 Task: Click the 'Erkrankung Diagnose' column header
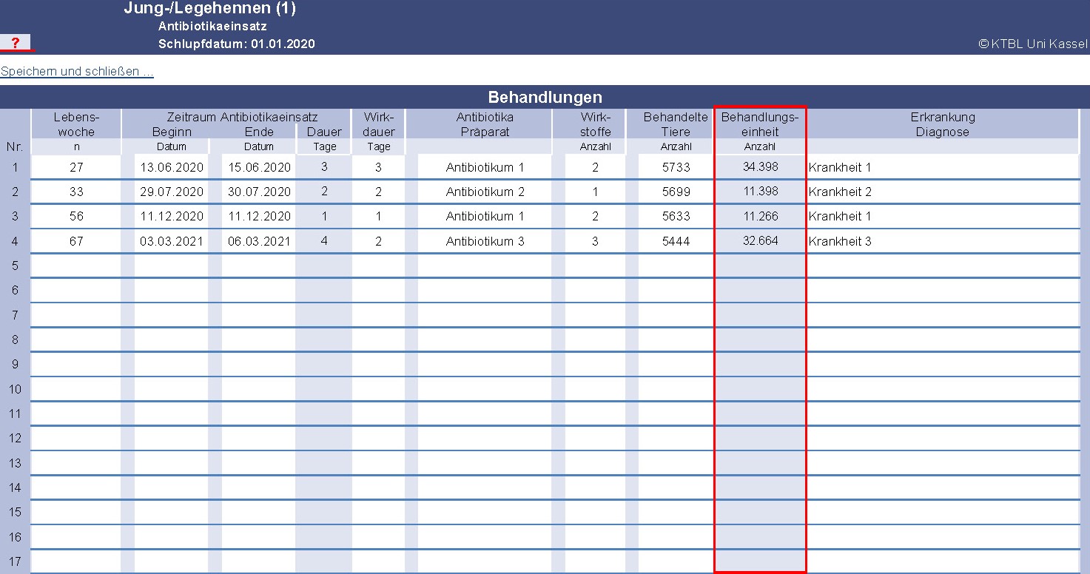[942, 124]
